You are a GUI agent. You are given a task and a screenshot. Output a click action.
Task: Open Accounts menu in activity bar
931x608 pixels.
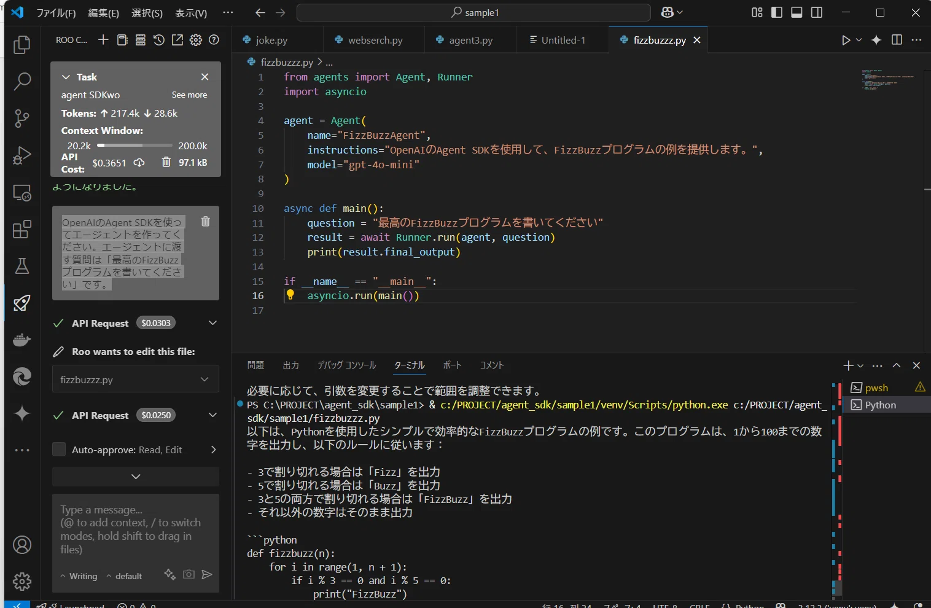tap(22, 545)
